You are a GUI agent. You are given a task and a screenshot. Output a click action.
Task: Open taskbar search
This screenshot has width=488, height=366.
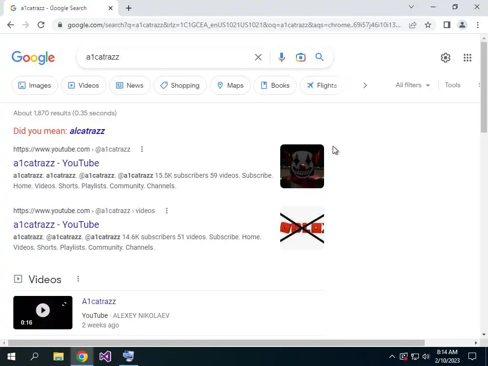point(34,356)
